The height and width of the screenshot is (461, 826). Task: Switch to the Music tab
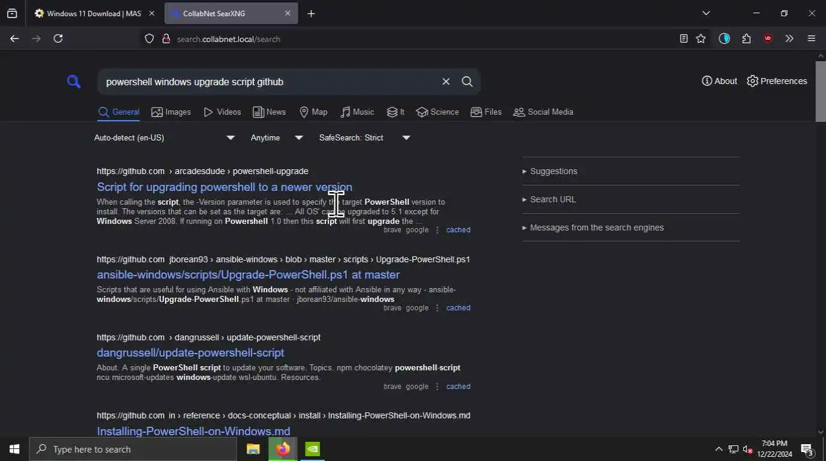[357, 112]
